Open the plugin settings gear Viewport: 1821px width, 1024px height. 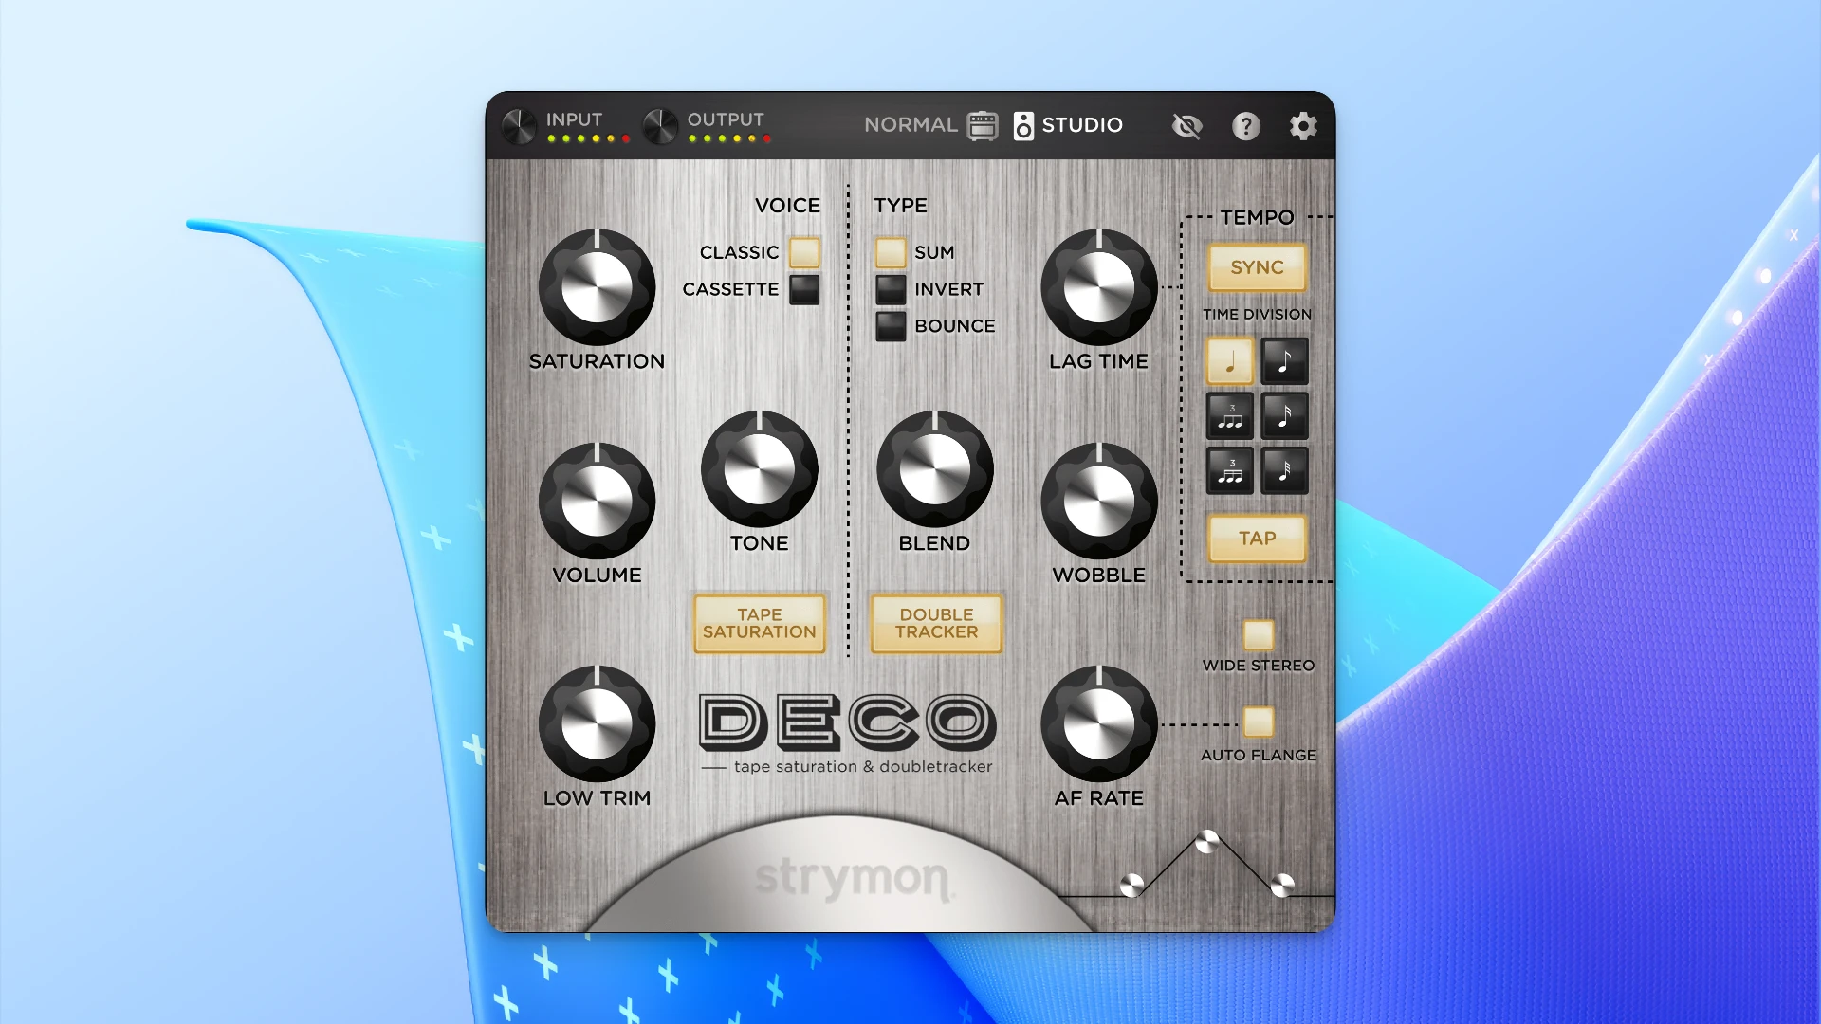tap(1304, 124)
